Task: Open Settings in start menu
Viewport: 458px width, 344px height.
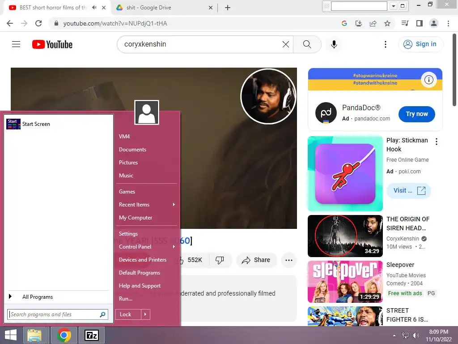Action: coord(128,234)
